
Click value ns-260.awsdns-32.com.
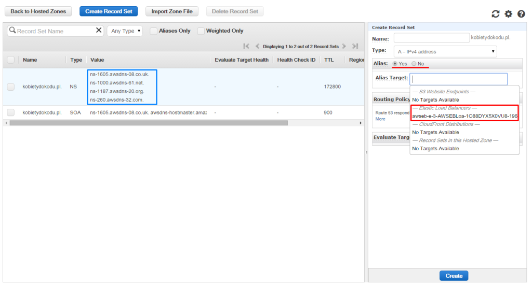[x=117, y=100]
